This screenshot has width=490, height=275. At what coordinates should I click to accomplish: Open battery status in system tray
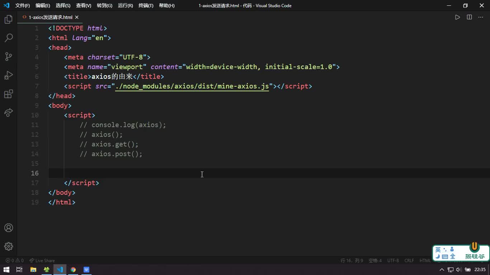pyautogui.click(x=467, y=270)
